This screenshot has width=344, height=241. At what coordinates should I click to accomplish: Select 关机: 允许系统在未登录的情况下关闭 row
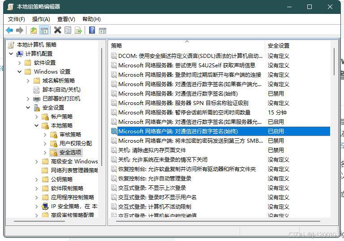click(219, 160)
